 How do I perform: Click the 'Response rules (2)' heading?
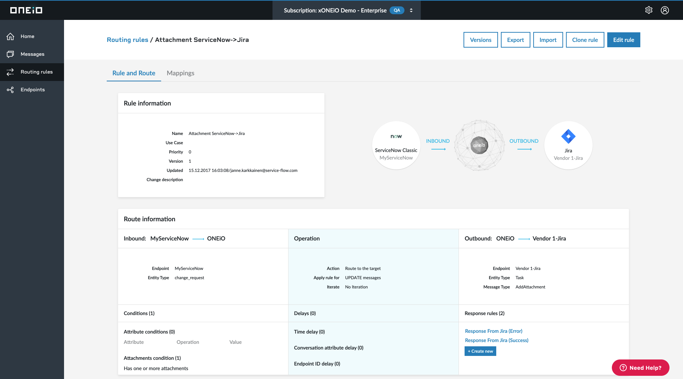[x=485, y=313]
